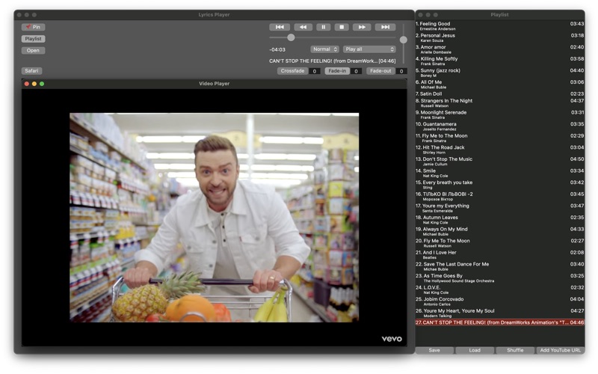Toggle the Pin button
The image size is (598, 374).
coord(33,27)
